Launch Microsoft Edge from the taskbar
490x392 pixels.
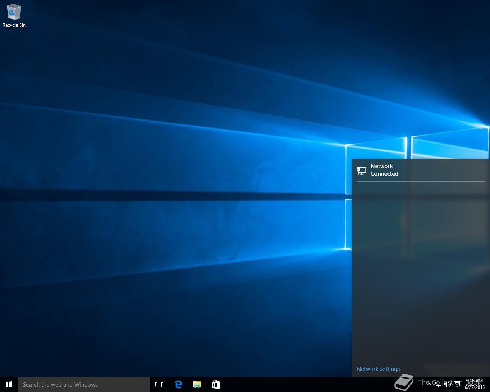point(178,384)
